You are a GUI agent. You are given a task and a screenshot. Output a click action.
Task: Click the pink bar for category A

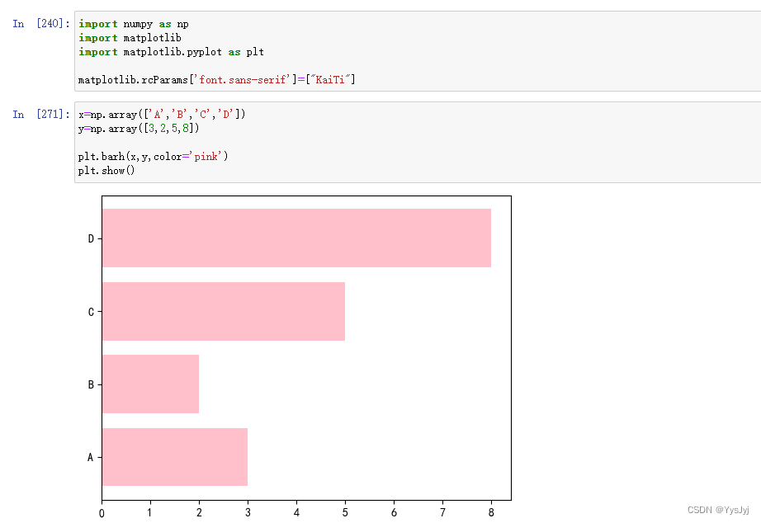175,456
